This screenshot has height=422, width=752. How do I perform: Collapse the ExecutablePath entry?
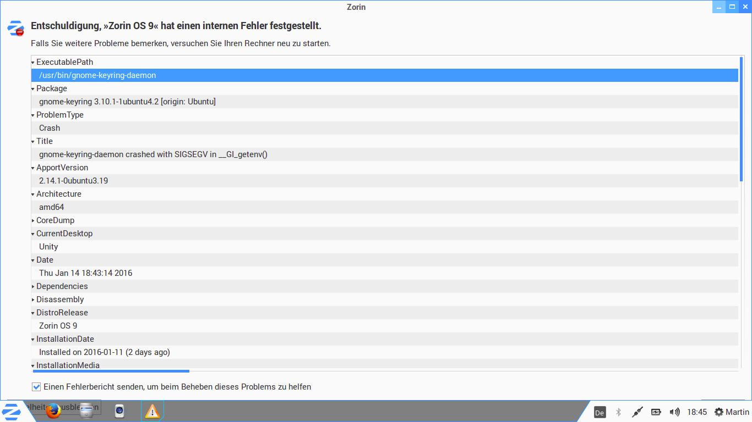(33, 62)
